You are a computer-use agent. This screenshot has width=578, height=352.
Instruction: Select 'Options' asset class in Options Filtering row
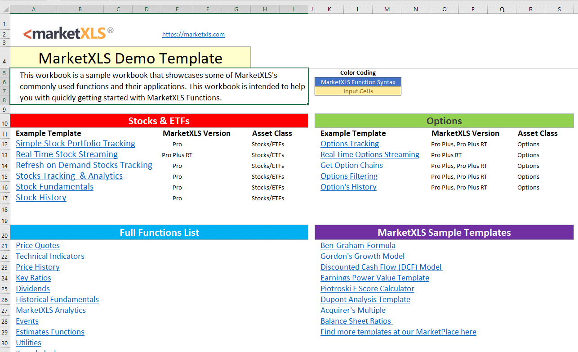(528, 176)
